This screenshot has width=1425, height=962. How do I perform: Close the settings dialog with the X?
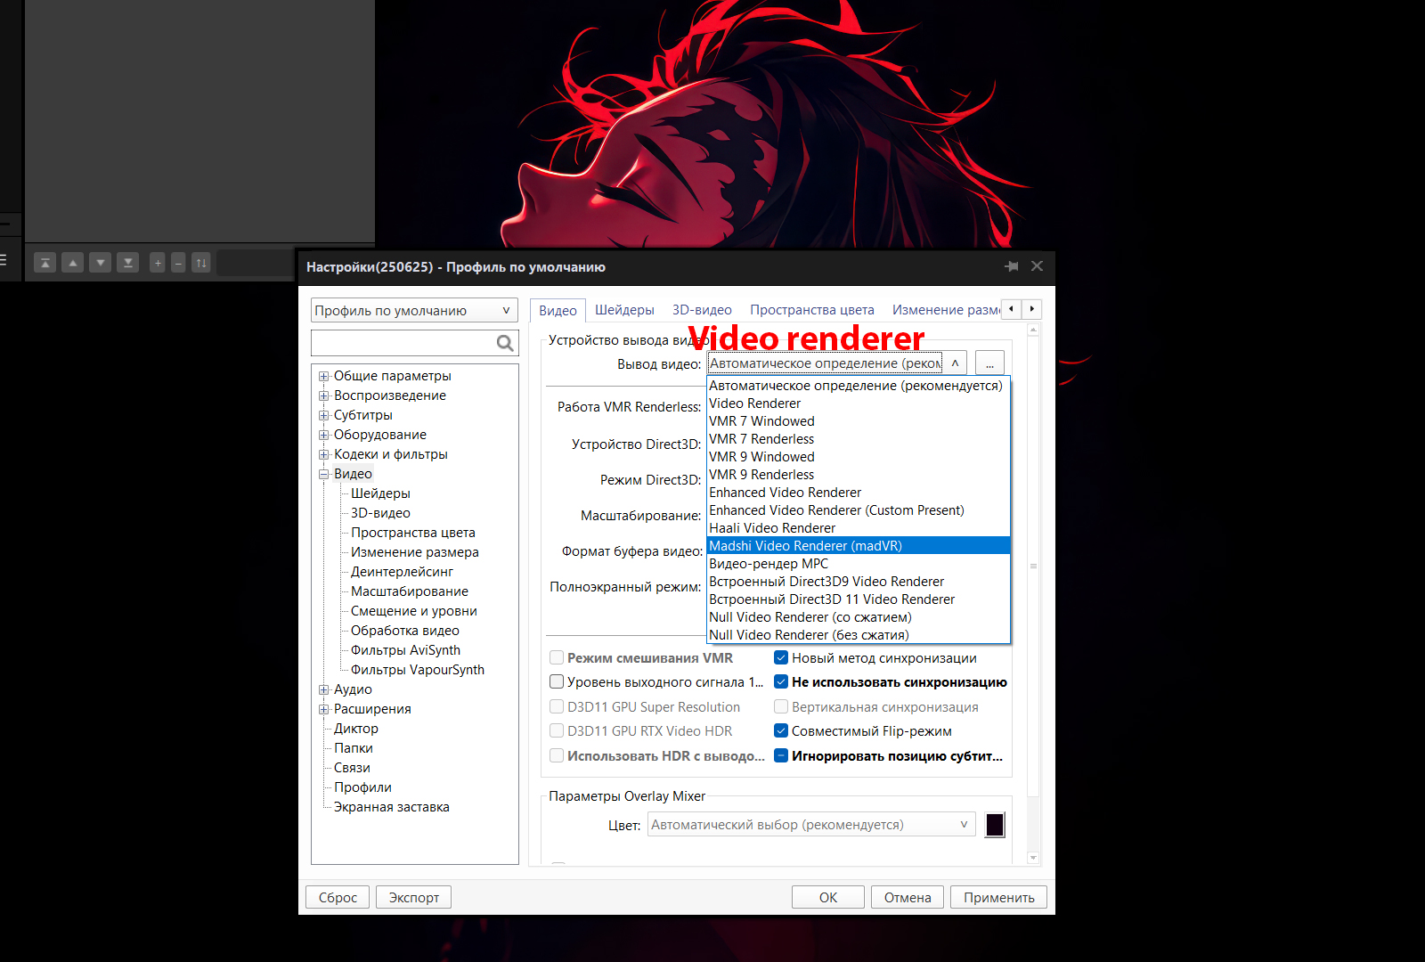(x=1037, y=266)
